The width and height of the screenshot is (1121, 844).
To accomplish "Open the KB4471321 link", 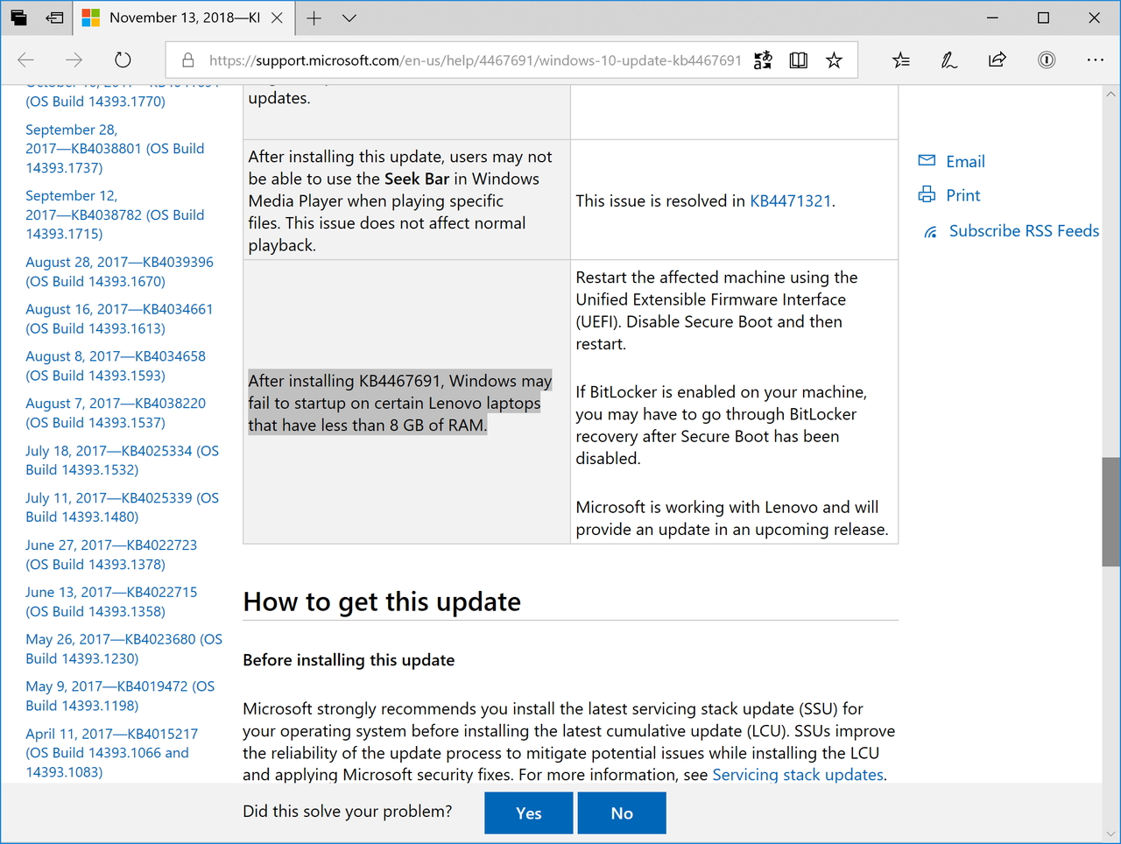I will (x=790, y=200).
